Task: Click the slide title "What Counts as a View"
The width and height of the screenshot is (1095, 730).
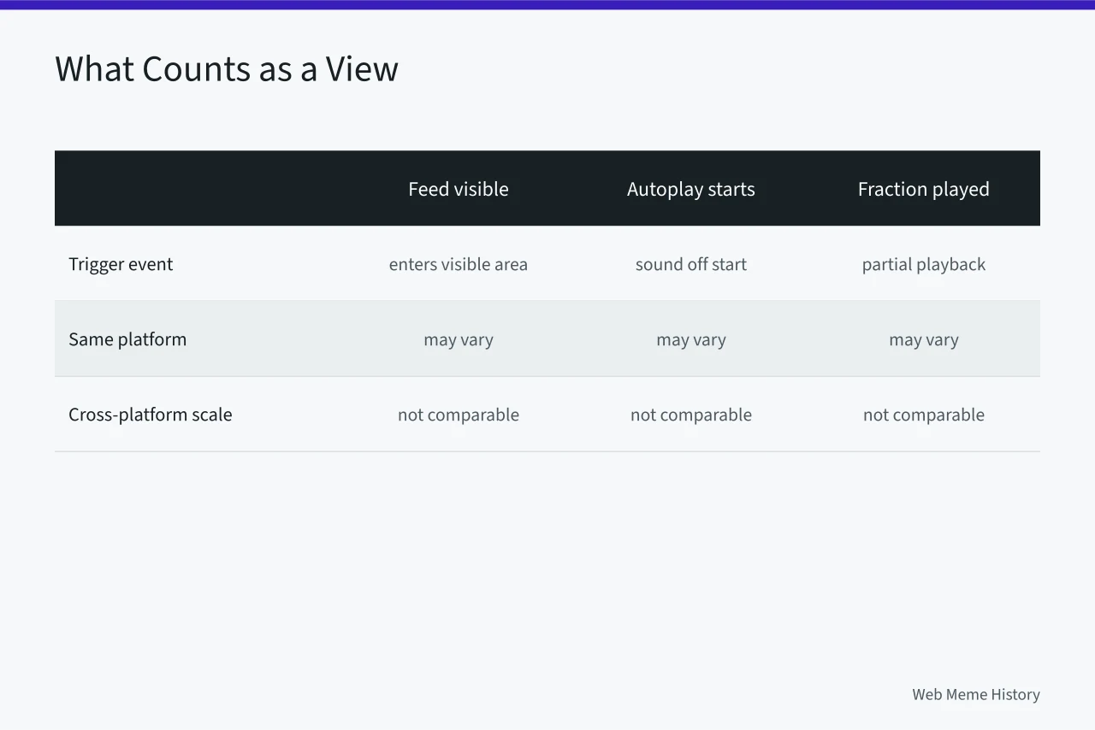Action: [227, 69]
